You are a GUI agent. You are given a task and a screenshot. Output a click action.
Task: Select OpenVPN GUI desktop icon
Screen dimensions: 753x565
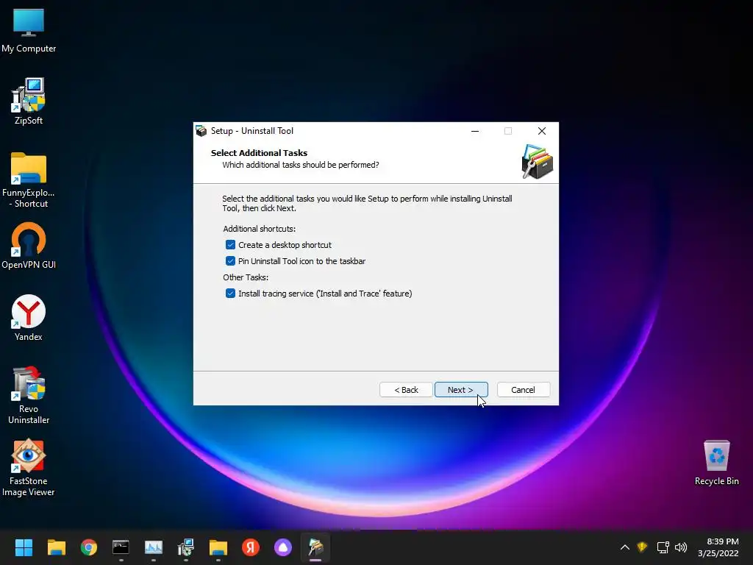coord(29,246)
